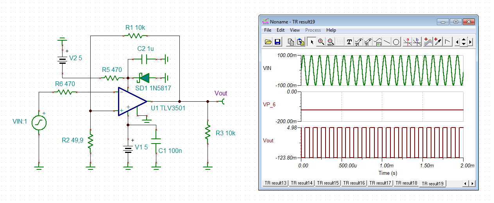494x203 pixels.
Task: Select the R6 470 label
Action: (x=64, y=84)
